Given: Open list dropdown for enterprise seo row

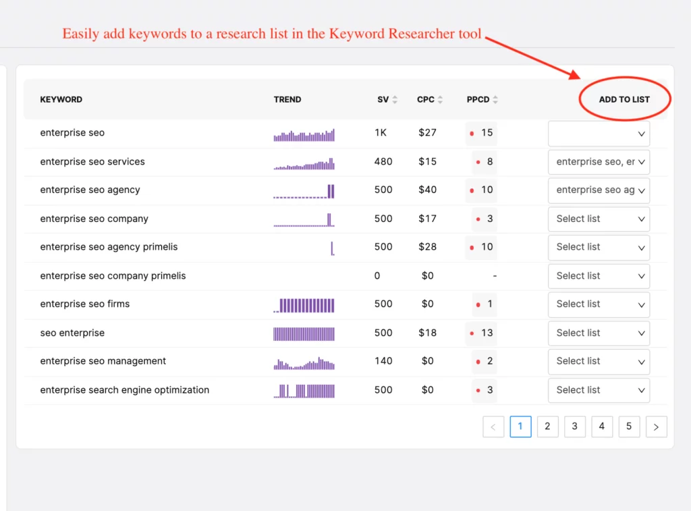Looking at the screenshot, I should point(599,134).
